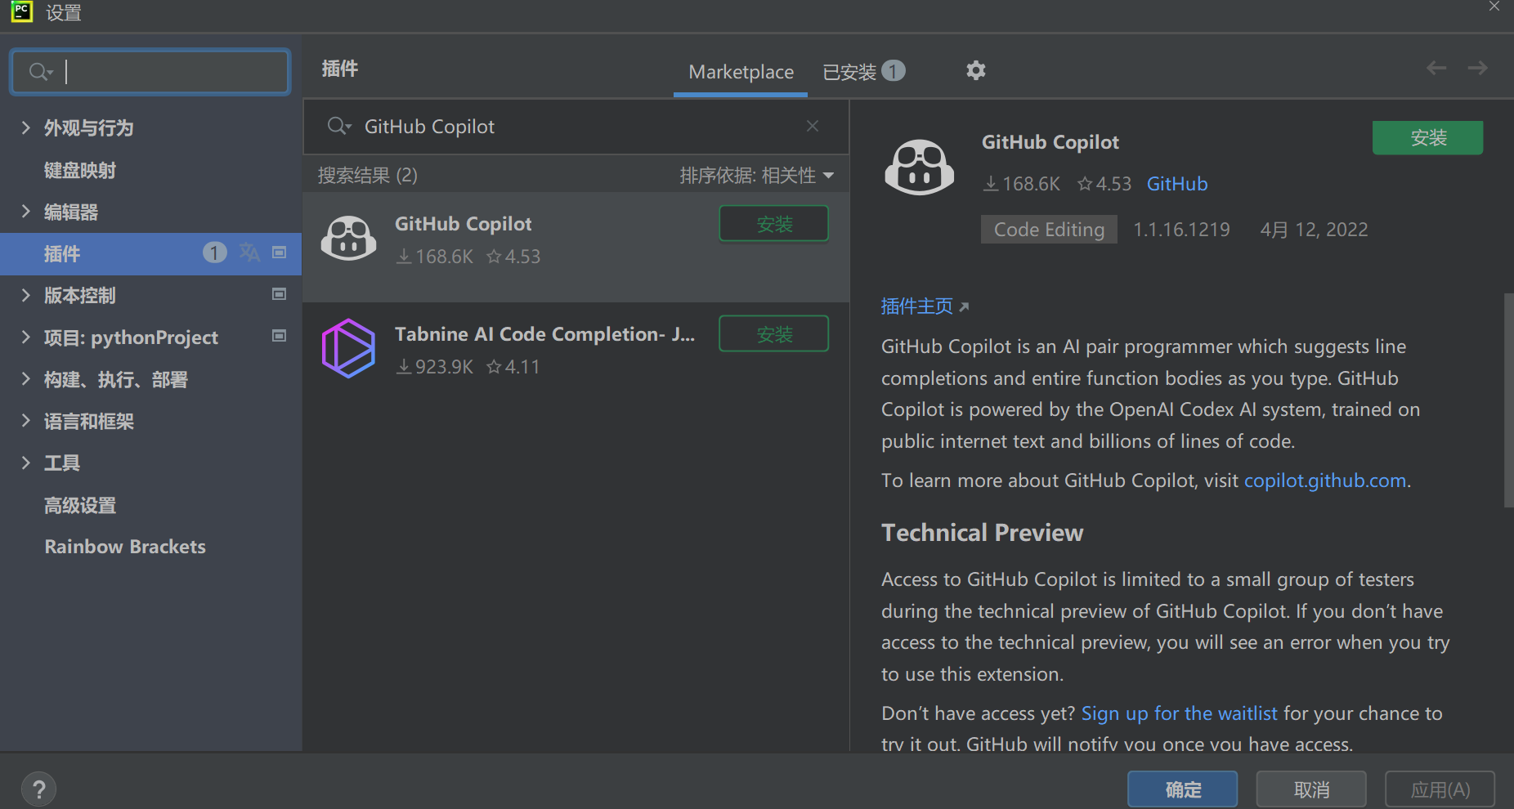Click the project-level icon beside 项目: pythonProject

click(279, 336)
